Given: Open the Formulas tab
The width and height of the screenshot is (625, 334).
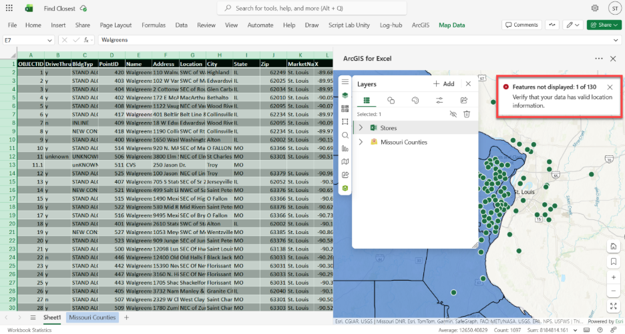Looking at the screenshot, I should pyautogui.click(x=154, y=25).
